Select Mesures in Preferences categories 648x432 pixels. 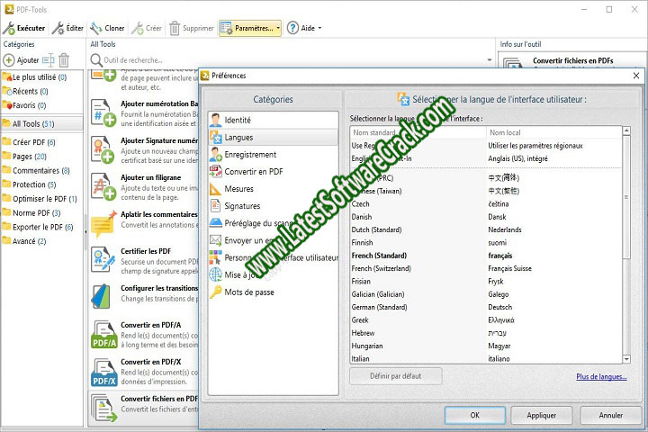pyautogui.click(x=273, y=189)
